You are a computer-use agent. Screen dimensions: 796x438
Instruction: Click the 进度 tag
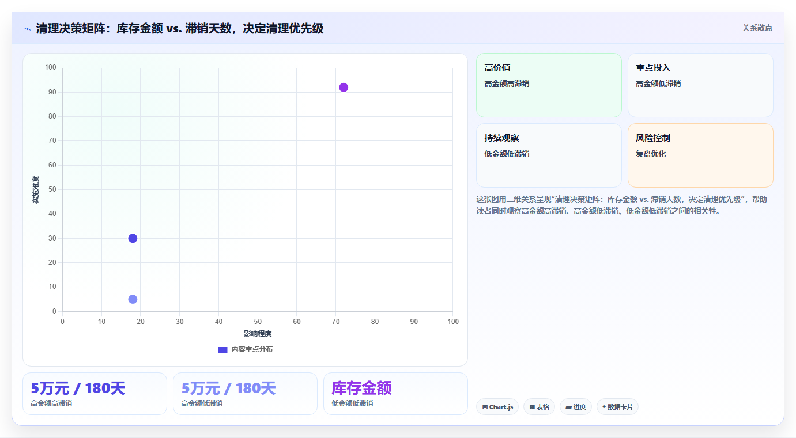click(x=576, y=407)
